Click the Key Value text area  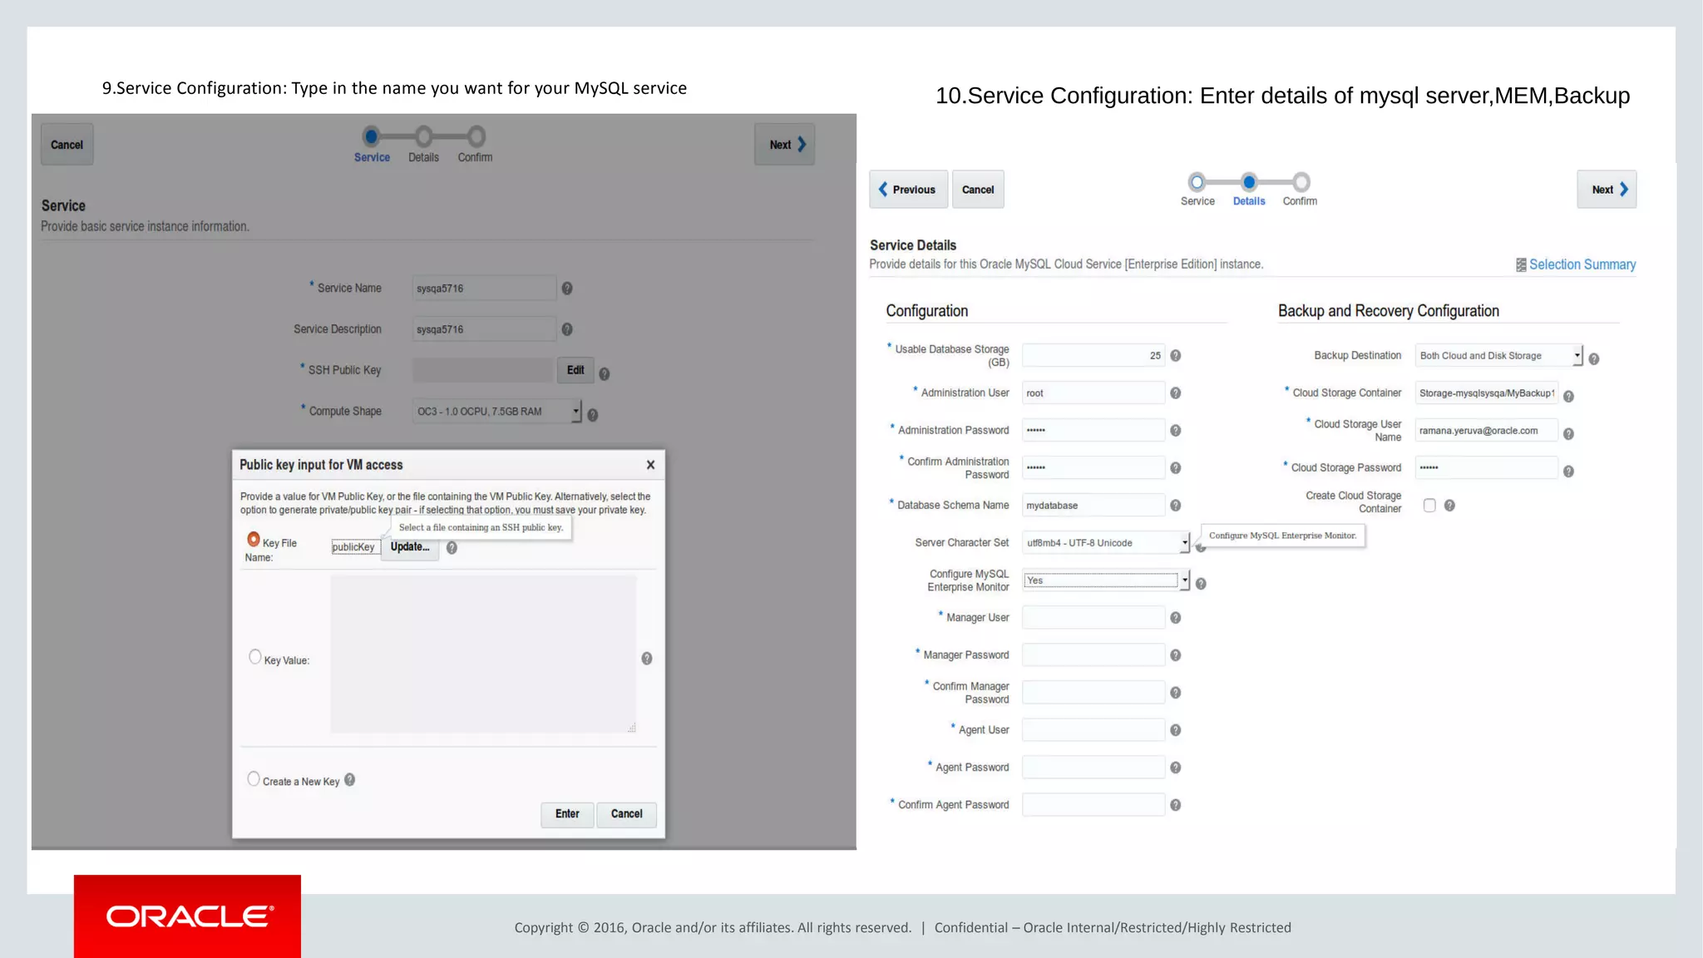point(483,654)
